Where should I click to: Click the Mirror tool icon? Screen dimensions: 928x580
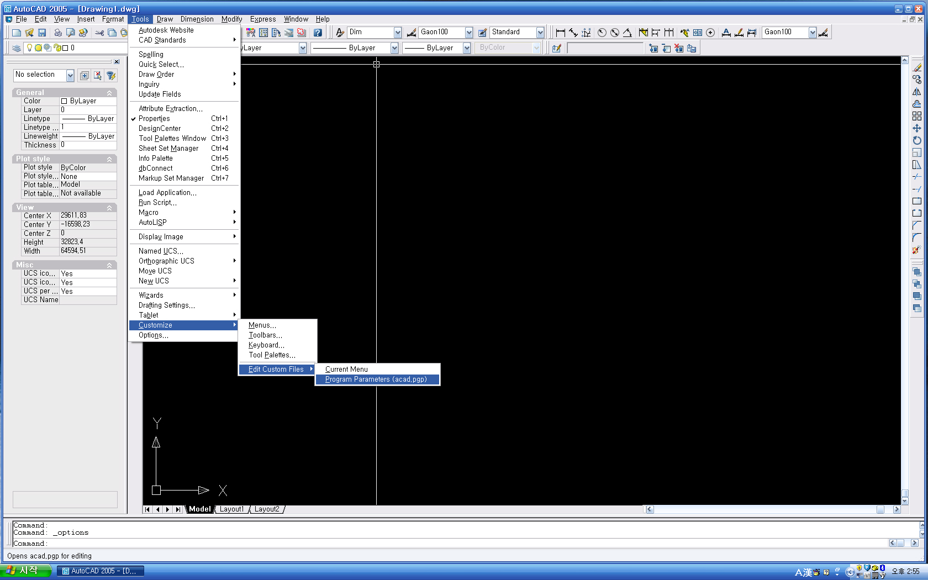(x=917, y=92)
